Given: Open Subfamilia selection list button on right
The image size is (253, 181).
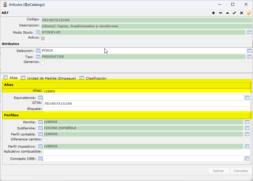Looking at the screenshot, I should click(247, 128).
